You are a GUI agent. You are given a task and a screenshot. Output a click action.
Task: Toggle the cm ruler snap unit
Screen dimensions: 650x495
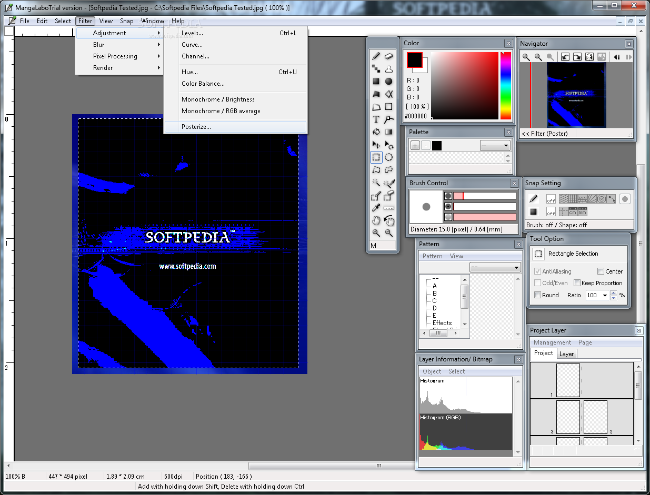[573, 212]
